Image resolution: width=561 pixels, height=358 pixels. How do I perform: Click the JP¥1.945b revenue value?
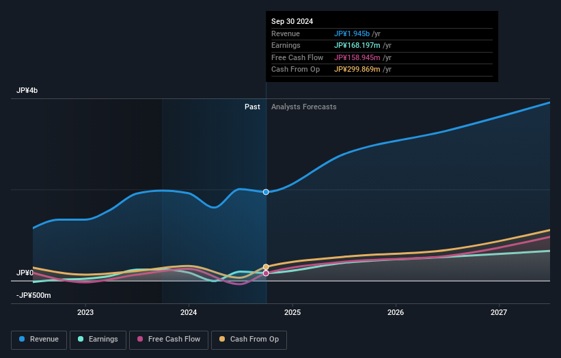(352, 33)
